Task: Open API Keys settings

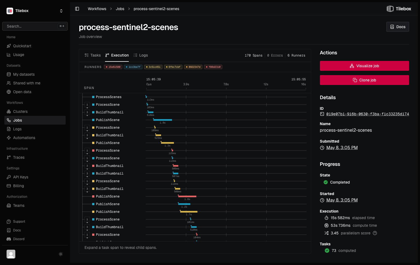Action: (35, 177)
